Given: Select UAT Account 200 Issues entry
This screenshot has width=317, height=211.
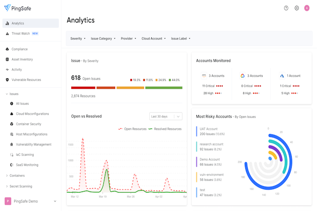Looking at the screenshot, I should (211, 132).
